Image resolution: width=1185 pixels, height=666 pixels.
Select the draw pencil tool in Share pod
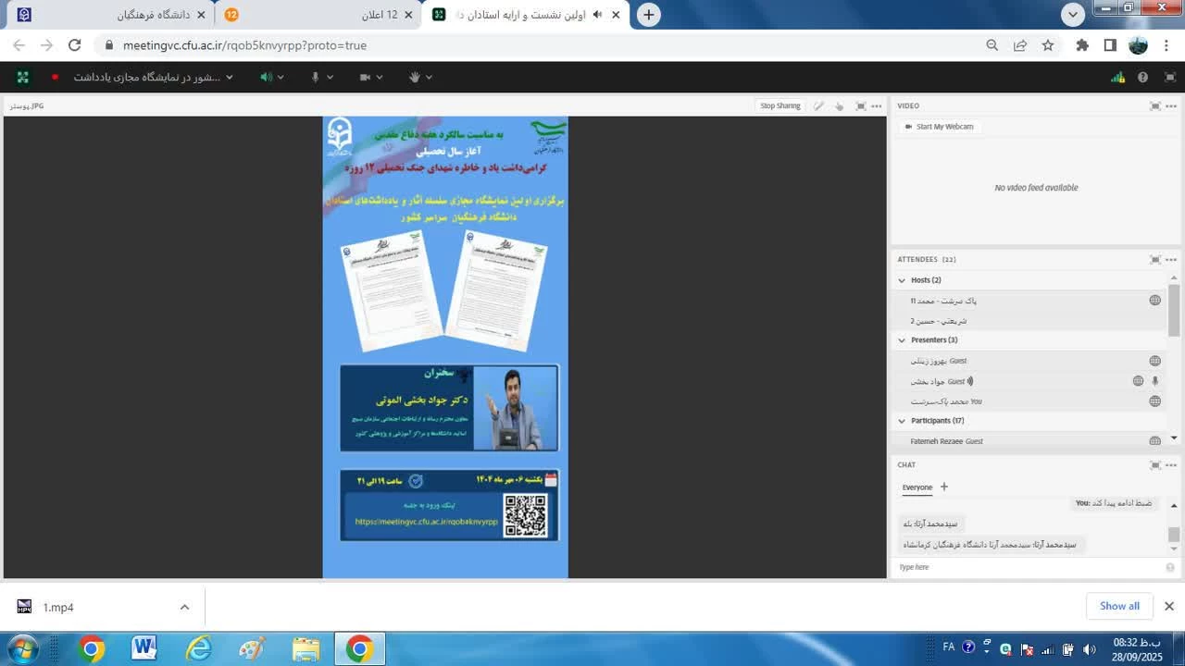[x=818, y=106]
